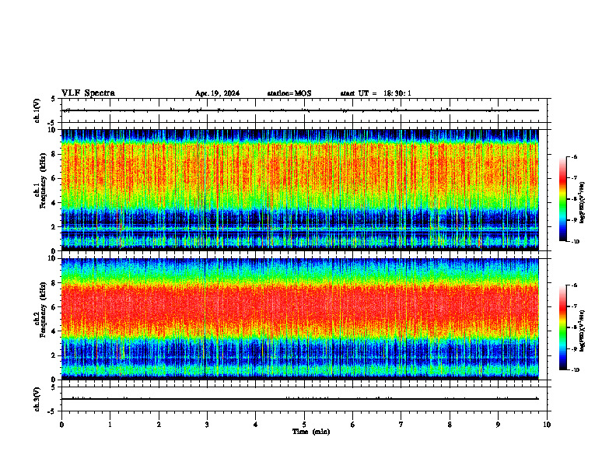Click the ch.3 waveform trace panel
This screenshot has width=616, height=476.
pos(304,399)
